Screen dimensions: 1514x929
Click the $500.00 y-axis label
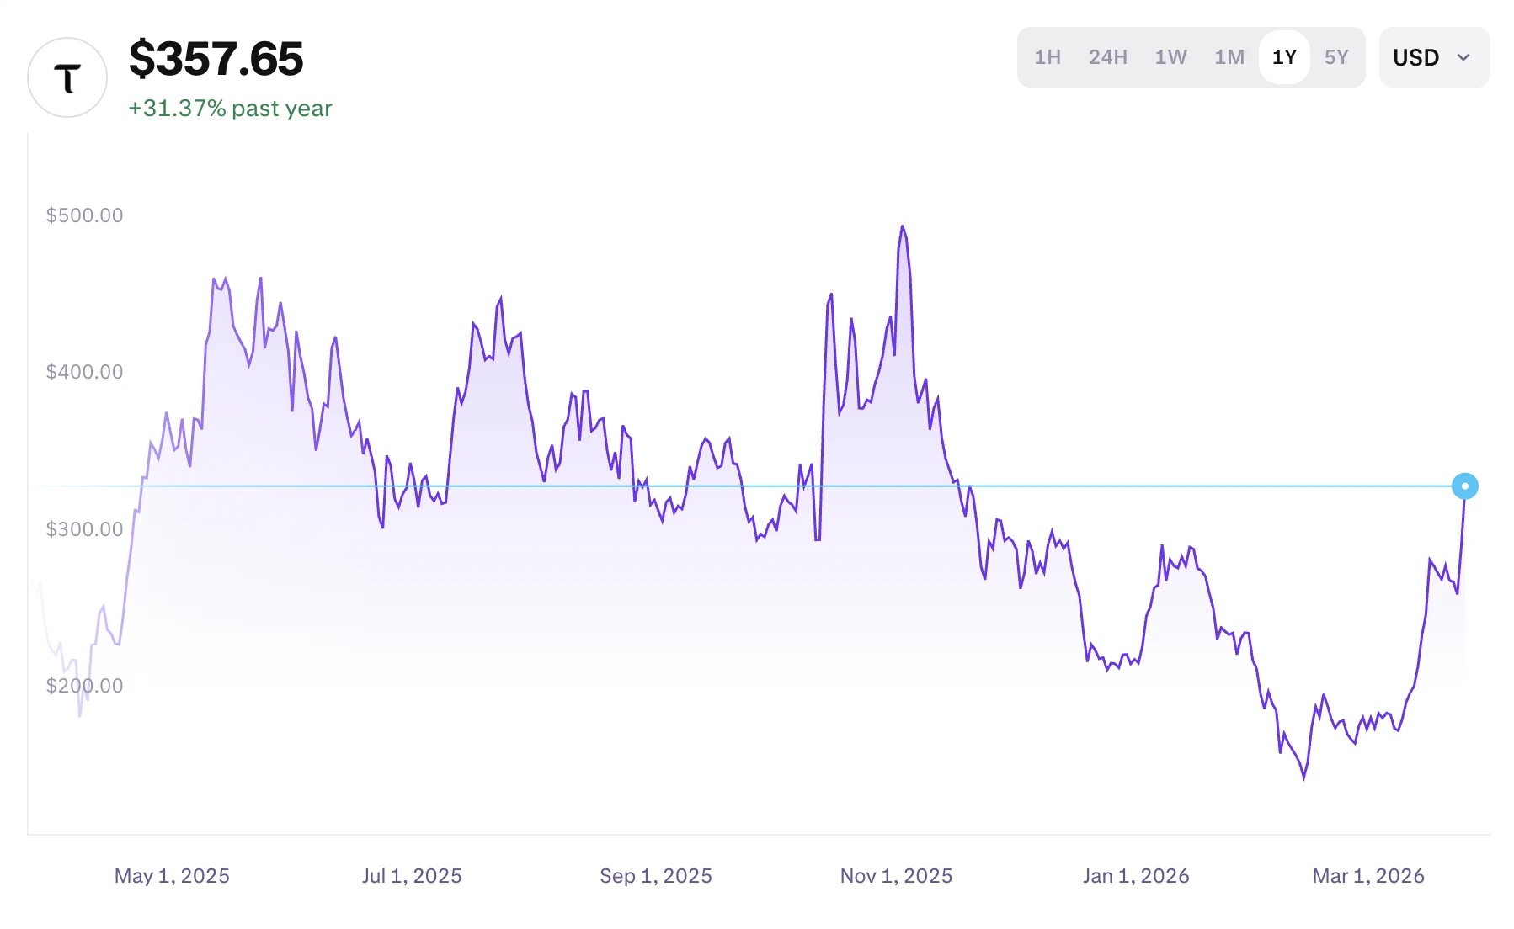(x=84, y=215)
